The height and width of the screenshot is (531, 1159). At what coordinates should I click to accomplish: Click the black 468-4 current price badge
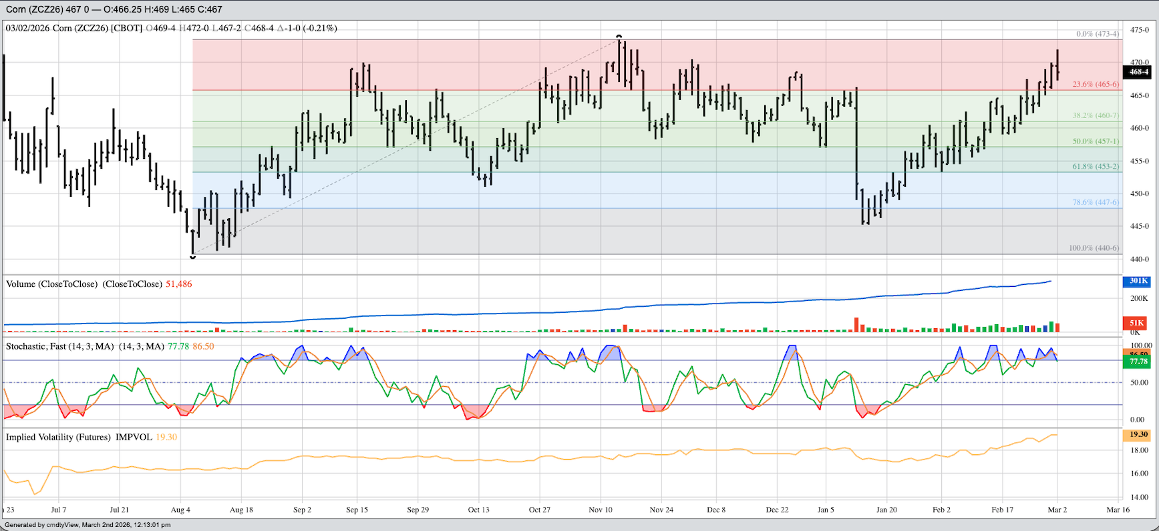pos(1138,72)
